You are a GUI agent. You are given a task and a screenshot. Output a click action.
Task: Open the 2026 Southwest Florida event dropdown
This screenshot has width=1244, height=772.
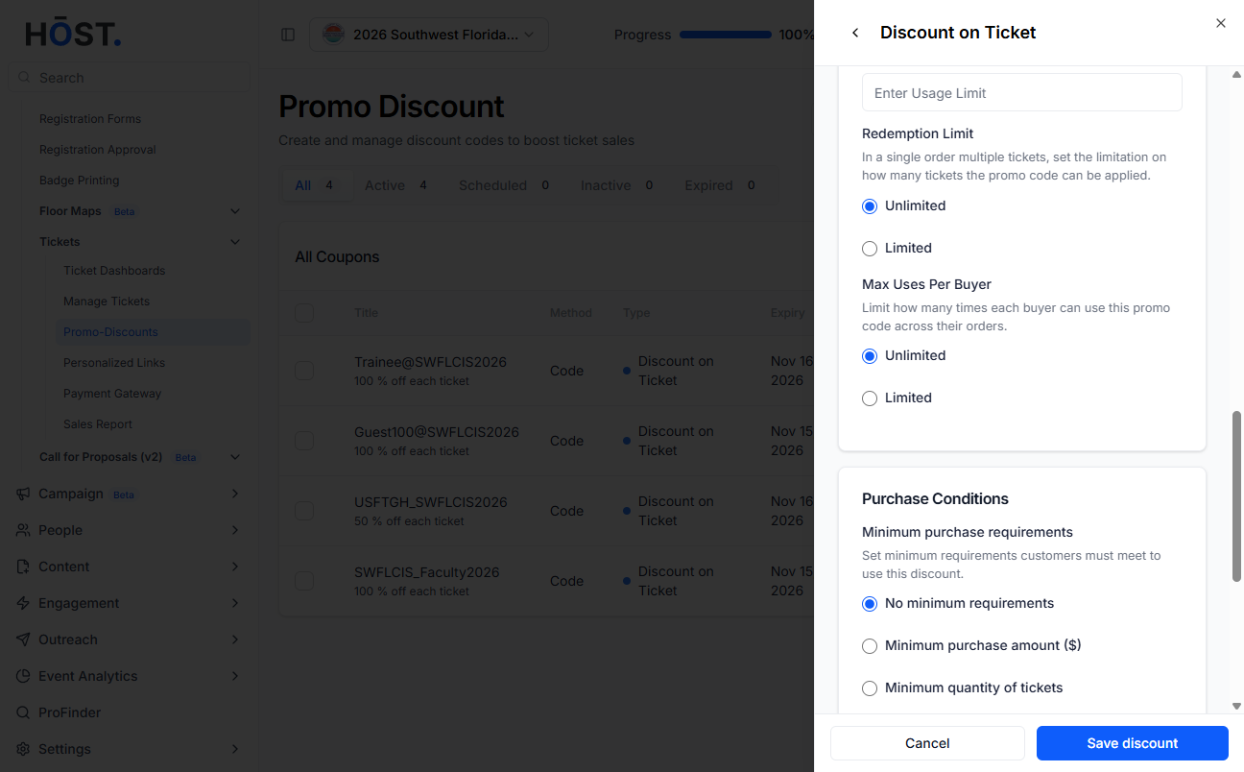[x=429, y=35]
